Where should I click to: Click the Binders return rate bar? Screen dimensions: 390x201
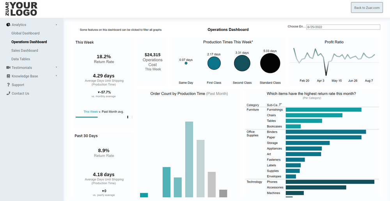pos(326,132)
